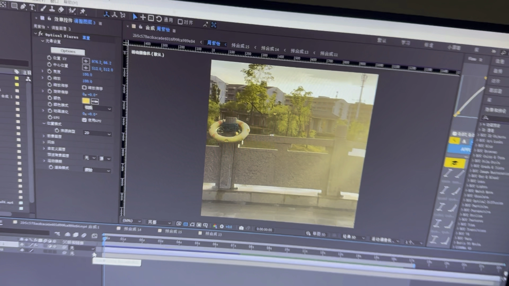Open the 合成 panel hamburger menu

[x=174, y=31]
